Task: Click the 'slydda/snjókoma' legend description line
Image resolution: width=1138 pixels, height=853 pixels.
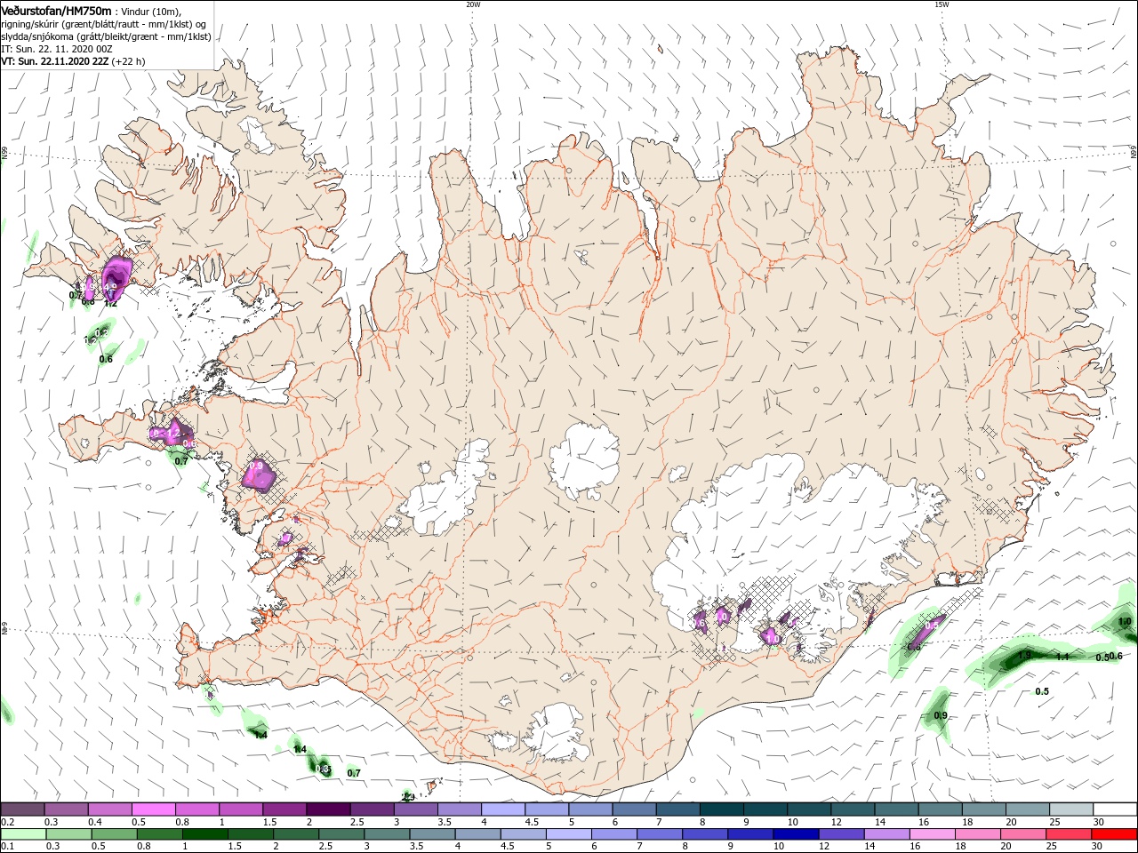Action: pyautogui.click(x=106, y=36)
